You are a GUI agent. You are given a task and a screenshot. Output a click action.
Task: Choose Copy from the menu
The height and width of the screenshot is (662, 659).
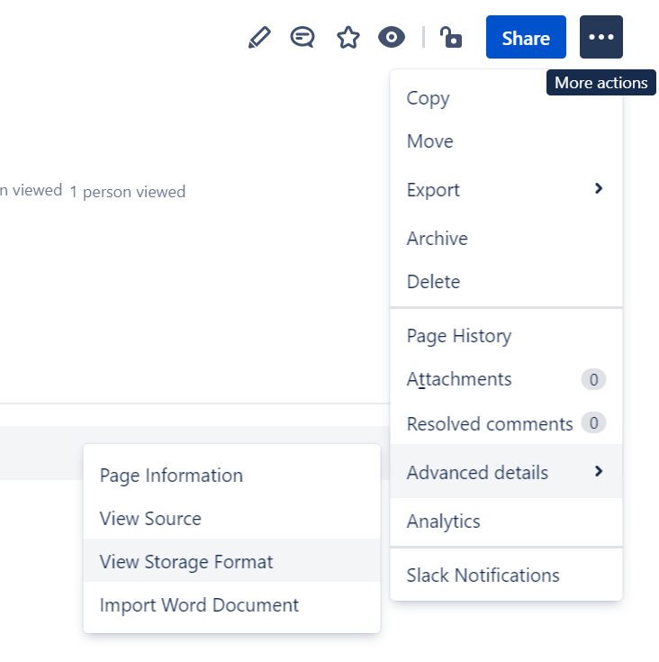tap(506, 98)
